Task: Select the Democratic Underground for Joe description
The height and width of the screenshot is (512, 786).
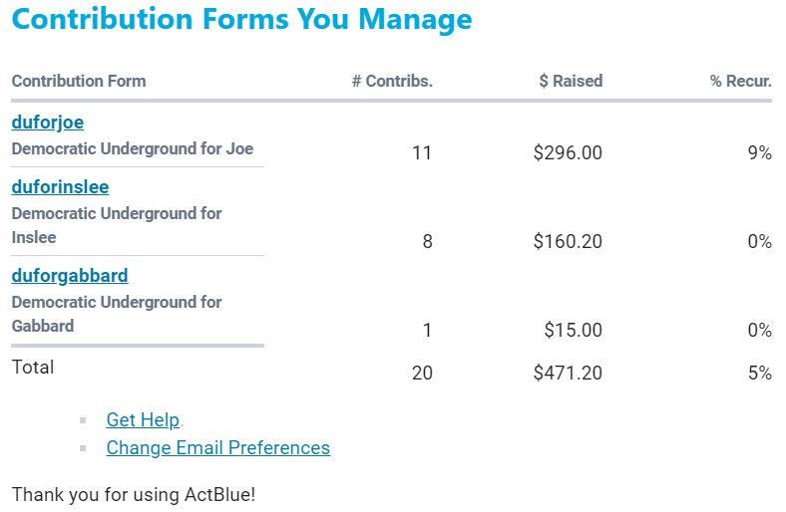Action: 133,149
